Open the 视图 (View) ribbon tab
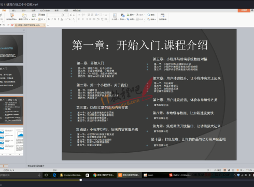The width and height of the screenshot is (254, 187). coord(66,10)
